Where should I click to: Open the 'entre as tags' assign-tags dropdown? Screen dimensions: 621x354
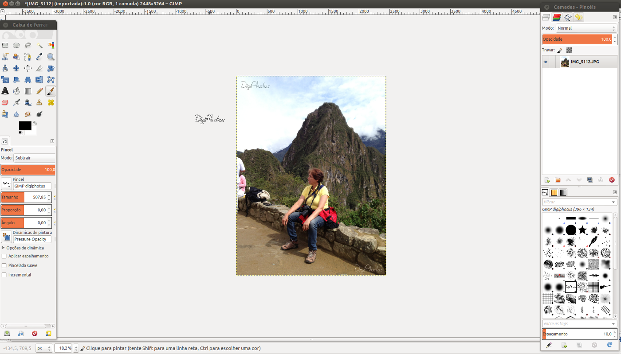[614, 324]
